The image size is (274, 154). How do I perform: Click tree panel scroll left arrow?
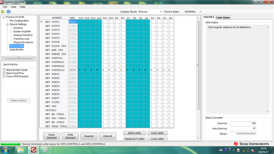[3, 58]
